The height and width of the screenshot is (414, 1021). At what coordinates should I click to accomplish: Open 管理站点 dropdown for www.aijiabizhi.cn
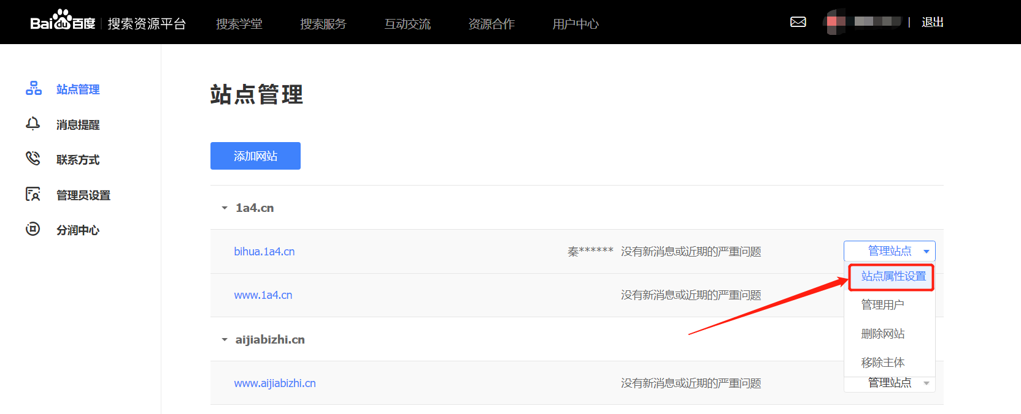(x=889, y=384)
